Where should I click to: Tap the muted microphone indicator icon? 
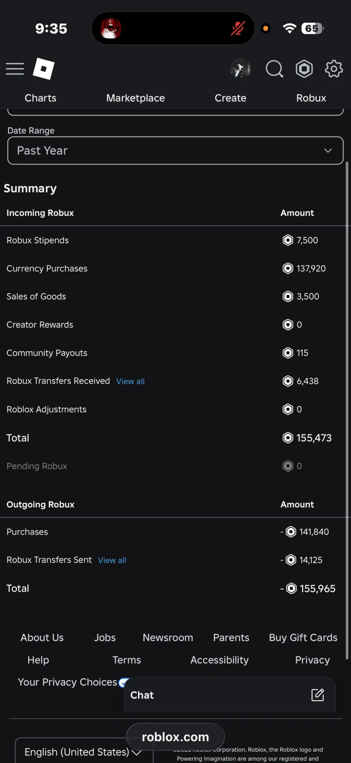238,28
